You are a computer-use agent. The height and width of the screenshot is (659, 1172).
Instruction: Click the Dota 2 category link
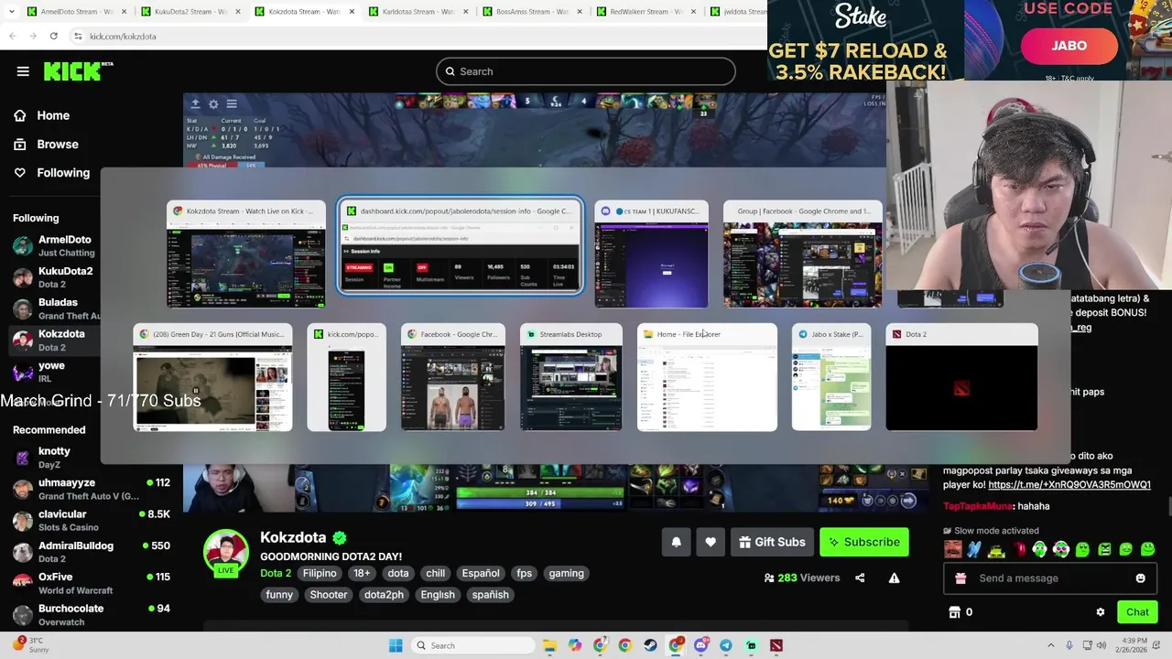click(276, 573)
